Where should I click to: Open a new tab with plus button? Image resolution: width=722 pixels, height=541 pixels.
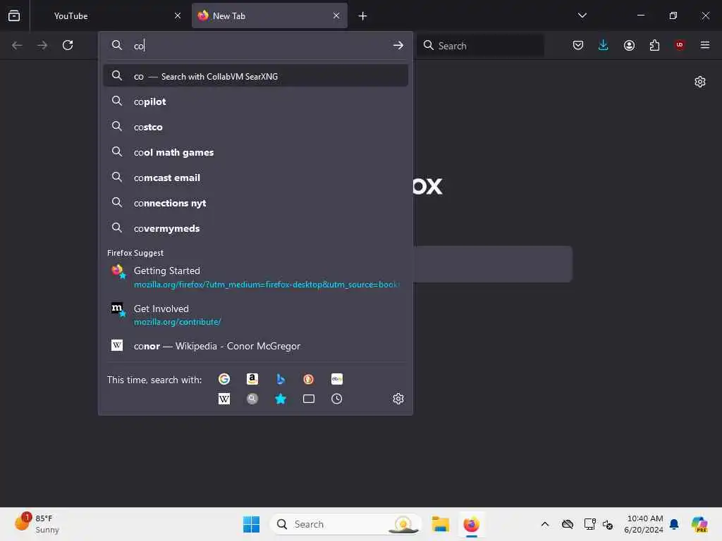pos(363,16)
